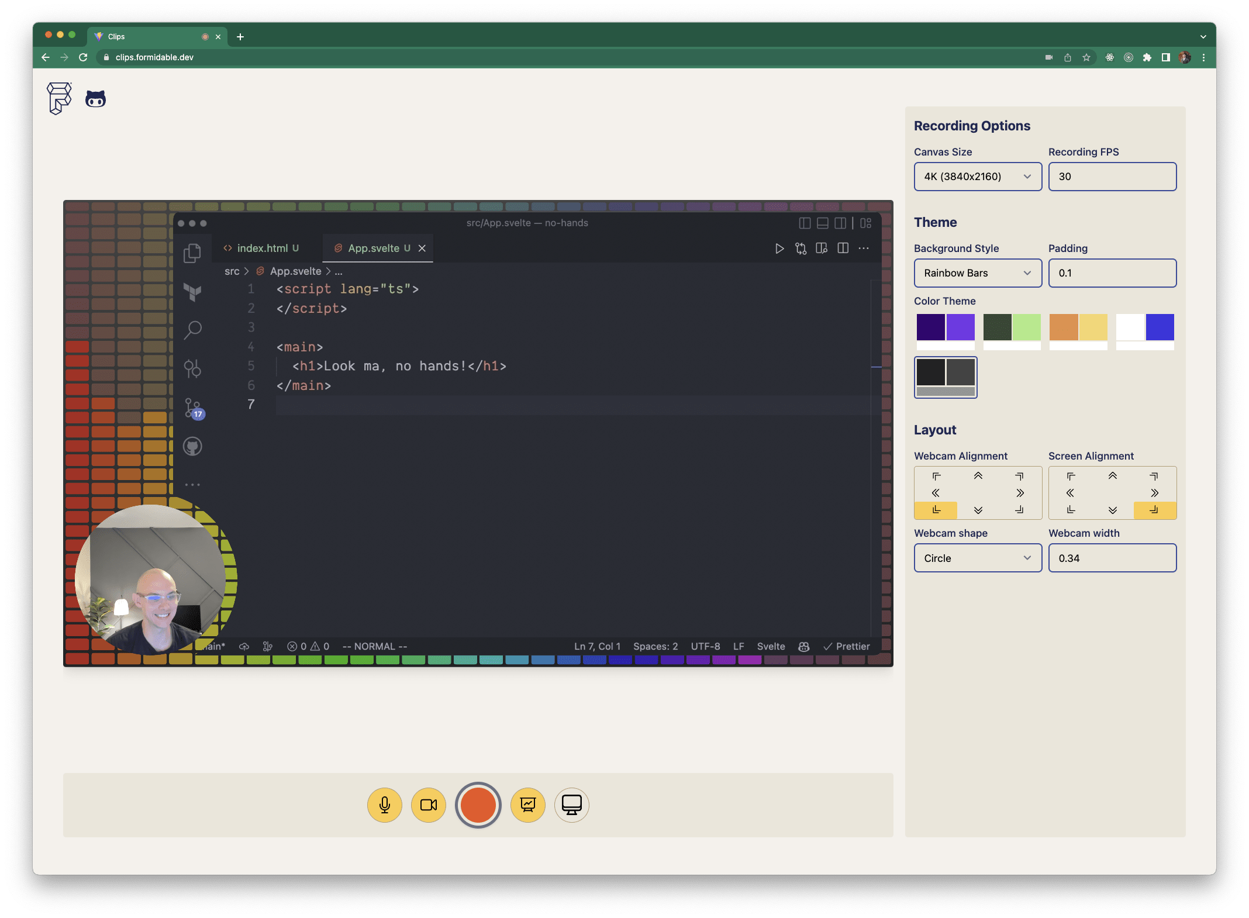Click the screen share presentation icon

[527, 805]
